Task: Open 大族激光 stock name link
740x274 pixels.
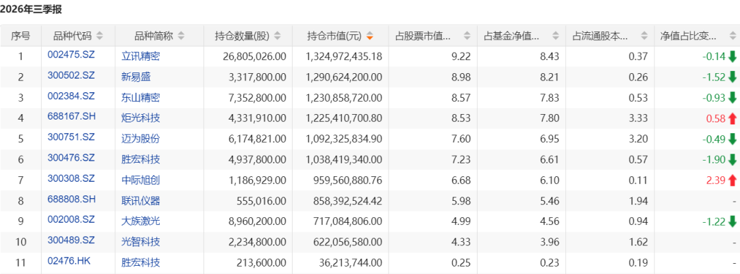Action: pyautogui.click(x=140, y=222)
